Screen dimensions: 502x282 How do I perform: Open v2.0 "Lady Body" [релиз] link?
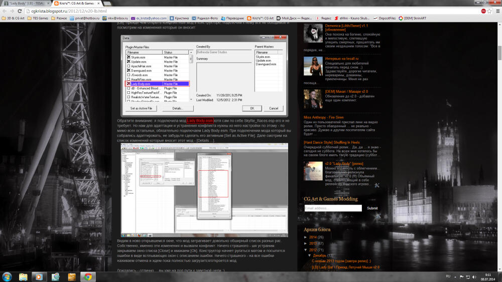coord(344,163)
